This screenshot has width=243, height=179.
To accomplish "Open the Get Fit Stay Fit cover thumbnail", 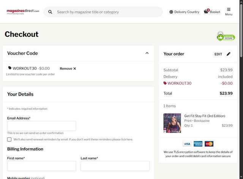I will tap(172, 123).
